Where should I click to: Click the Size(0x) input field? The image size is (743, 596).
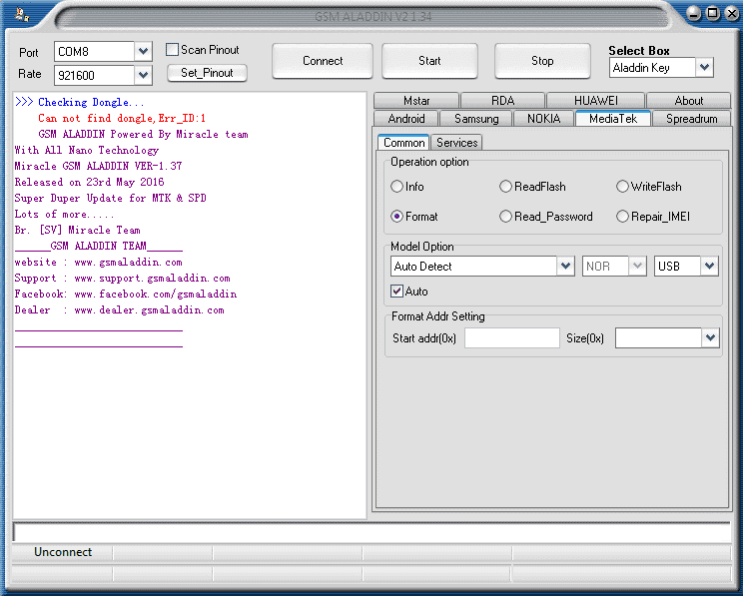[659, 337]
